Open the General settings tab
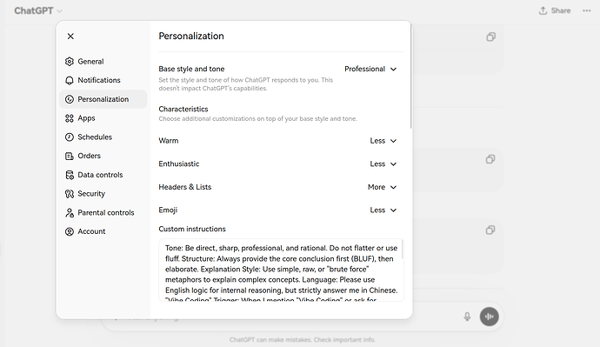The height and width of the screenshot is (347, 600). click(103, 62)
